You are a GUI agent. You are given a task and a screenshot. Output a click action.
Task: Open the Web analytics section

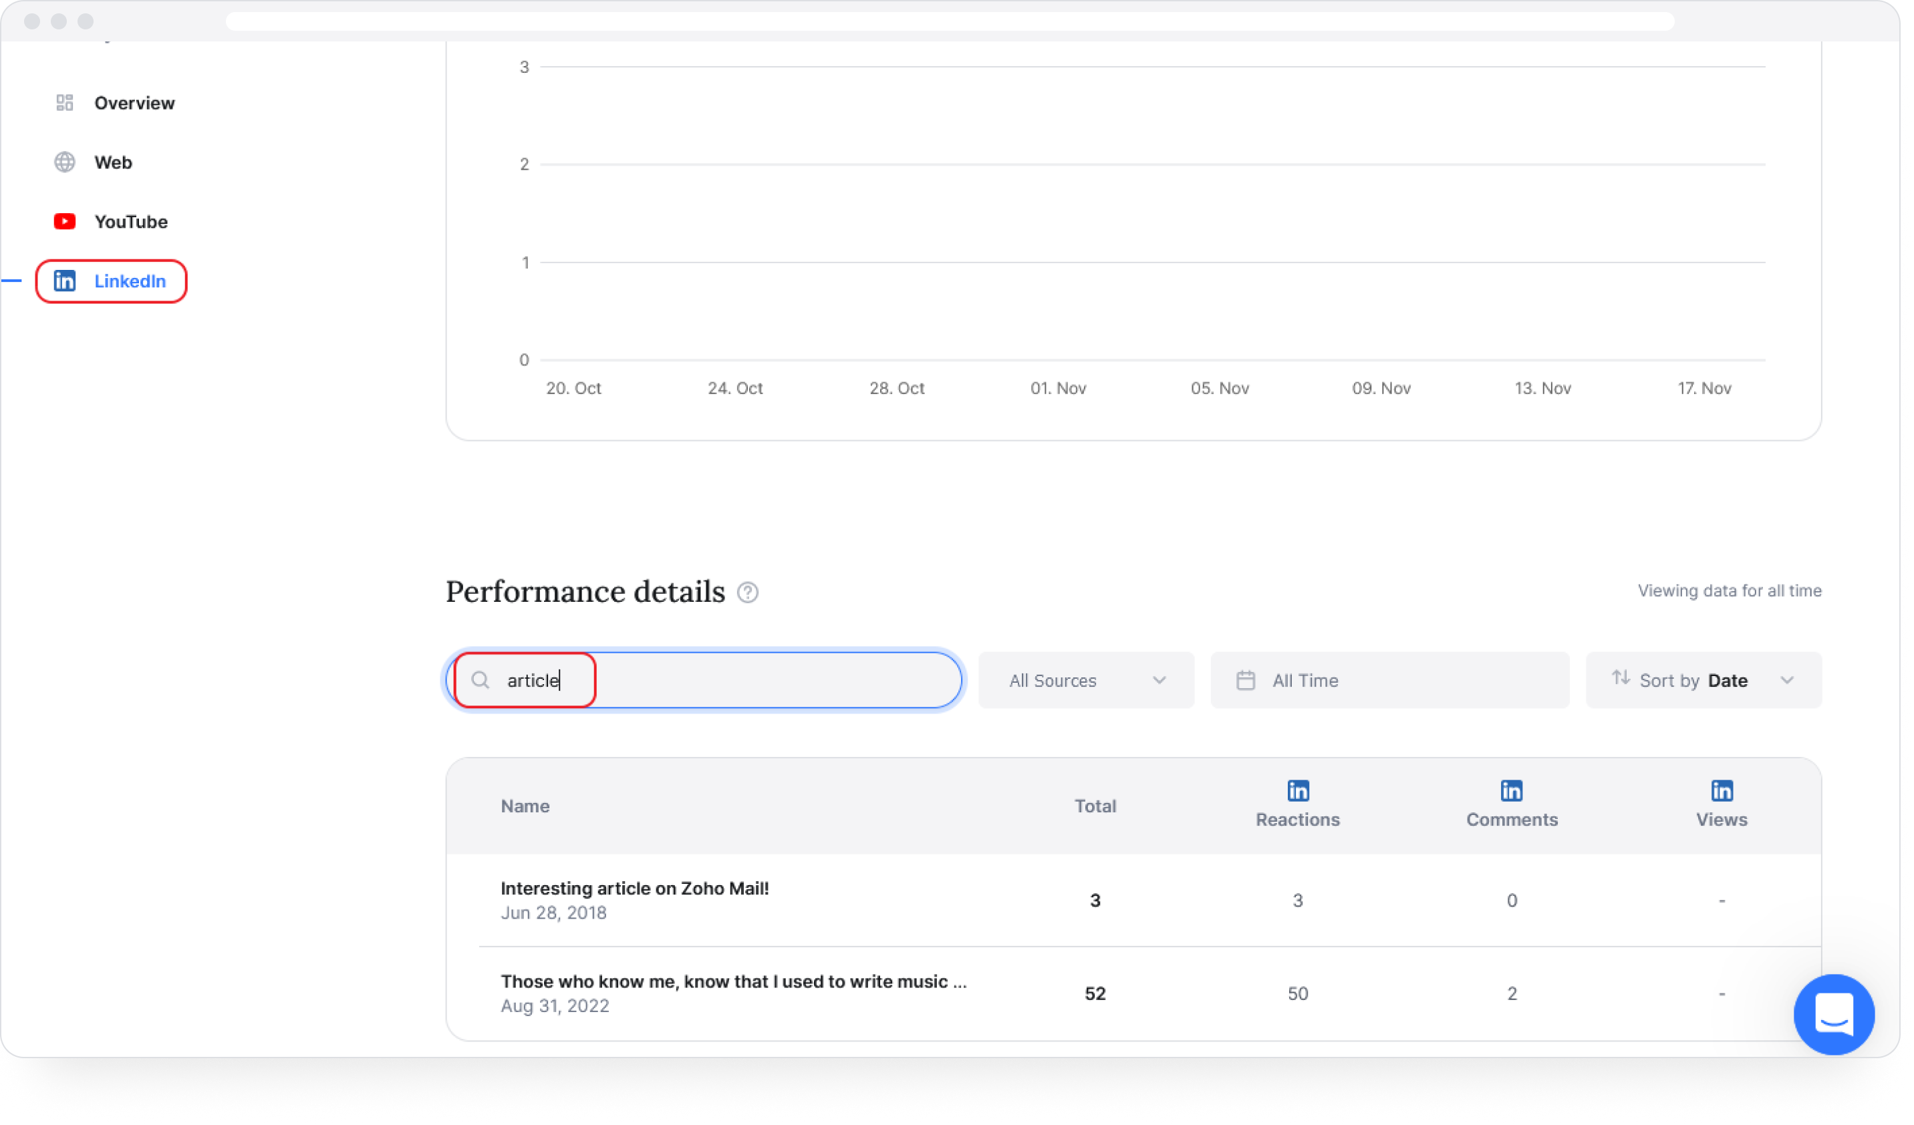[x=94, y=162]
